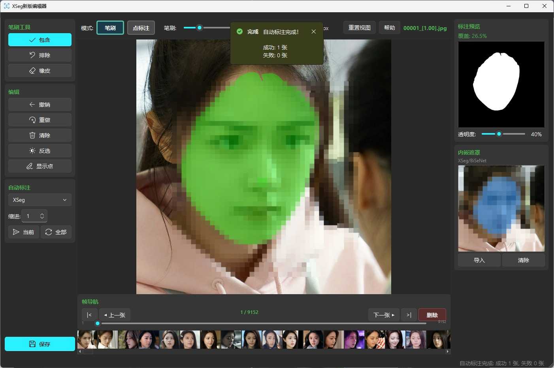
Task: Switch to 点标注 point annotation mode
Action: [141, 28]
